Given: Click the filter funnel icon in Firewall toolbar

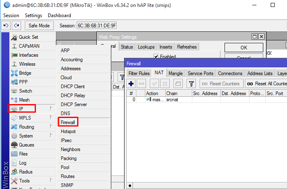Looking at the screenshot, I should pos(191,84).
